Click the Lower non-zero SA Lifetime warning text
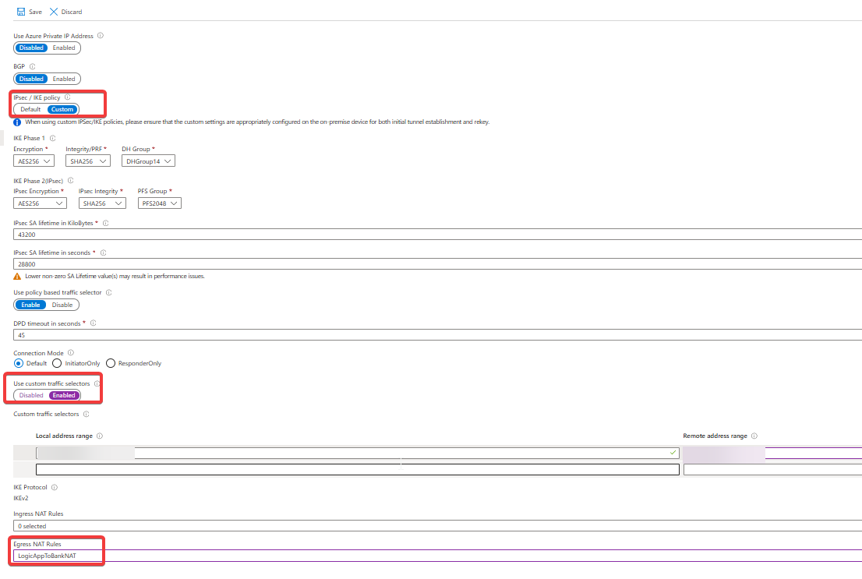 point(115,277)
